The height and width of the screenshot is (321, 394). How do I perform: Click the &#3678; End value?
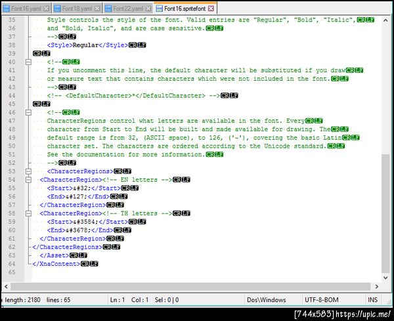coord(78,230)
